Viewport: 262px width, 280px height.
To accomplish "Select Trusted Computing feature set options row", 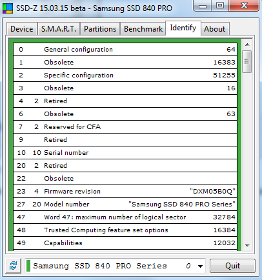I will pos(125,230).
